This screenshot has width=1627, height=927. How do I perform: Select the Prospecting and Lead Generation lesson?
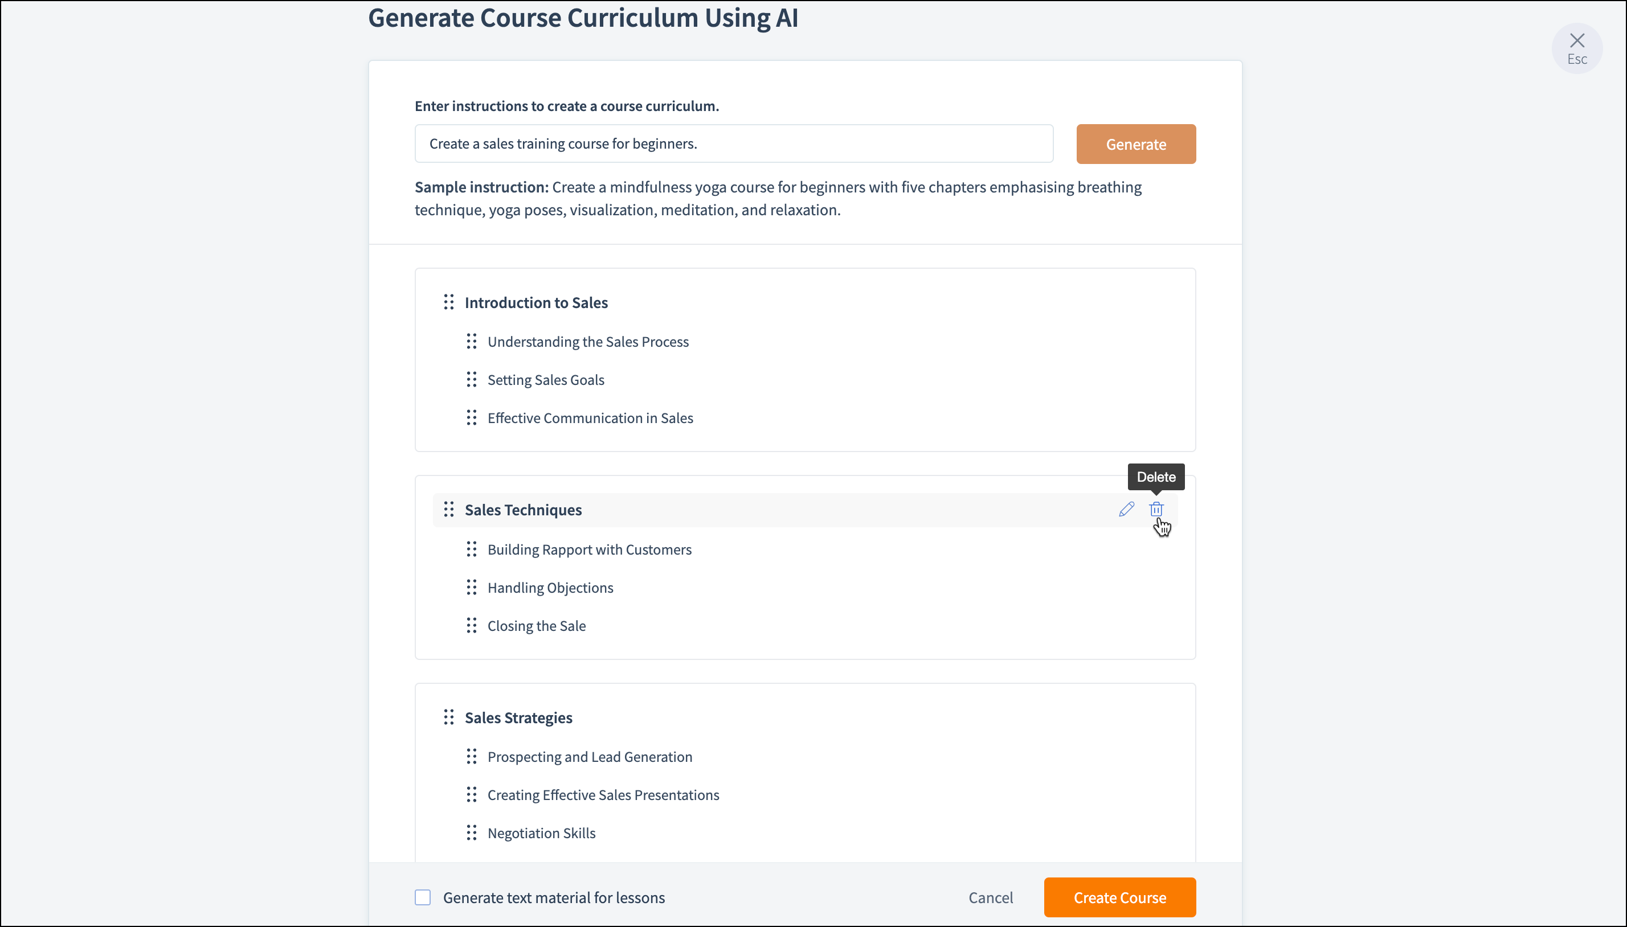pos(589,757)
